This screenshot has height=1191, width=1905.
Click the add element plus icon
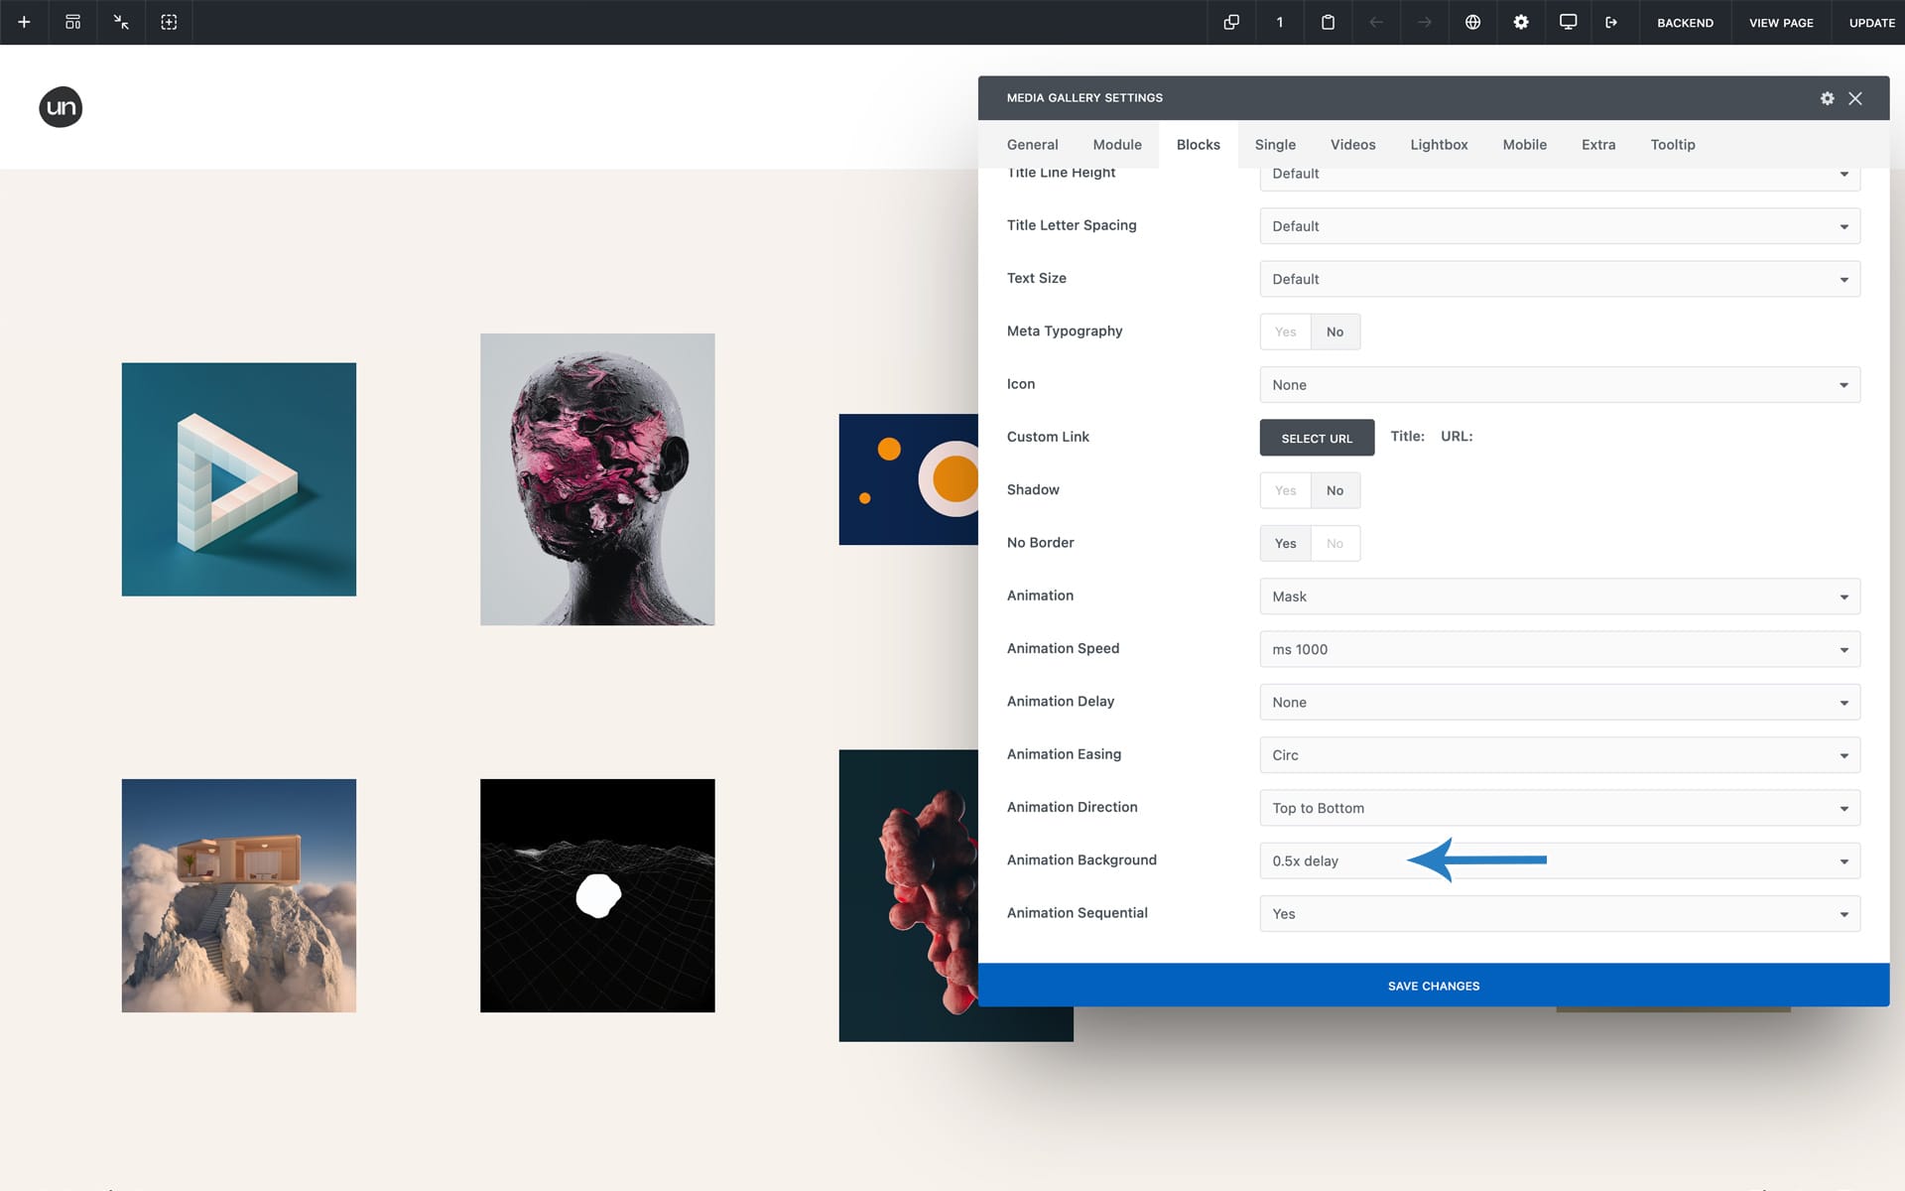tap(24, 22)
